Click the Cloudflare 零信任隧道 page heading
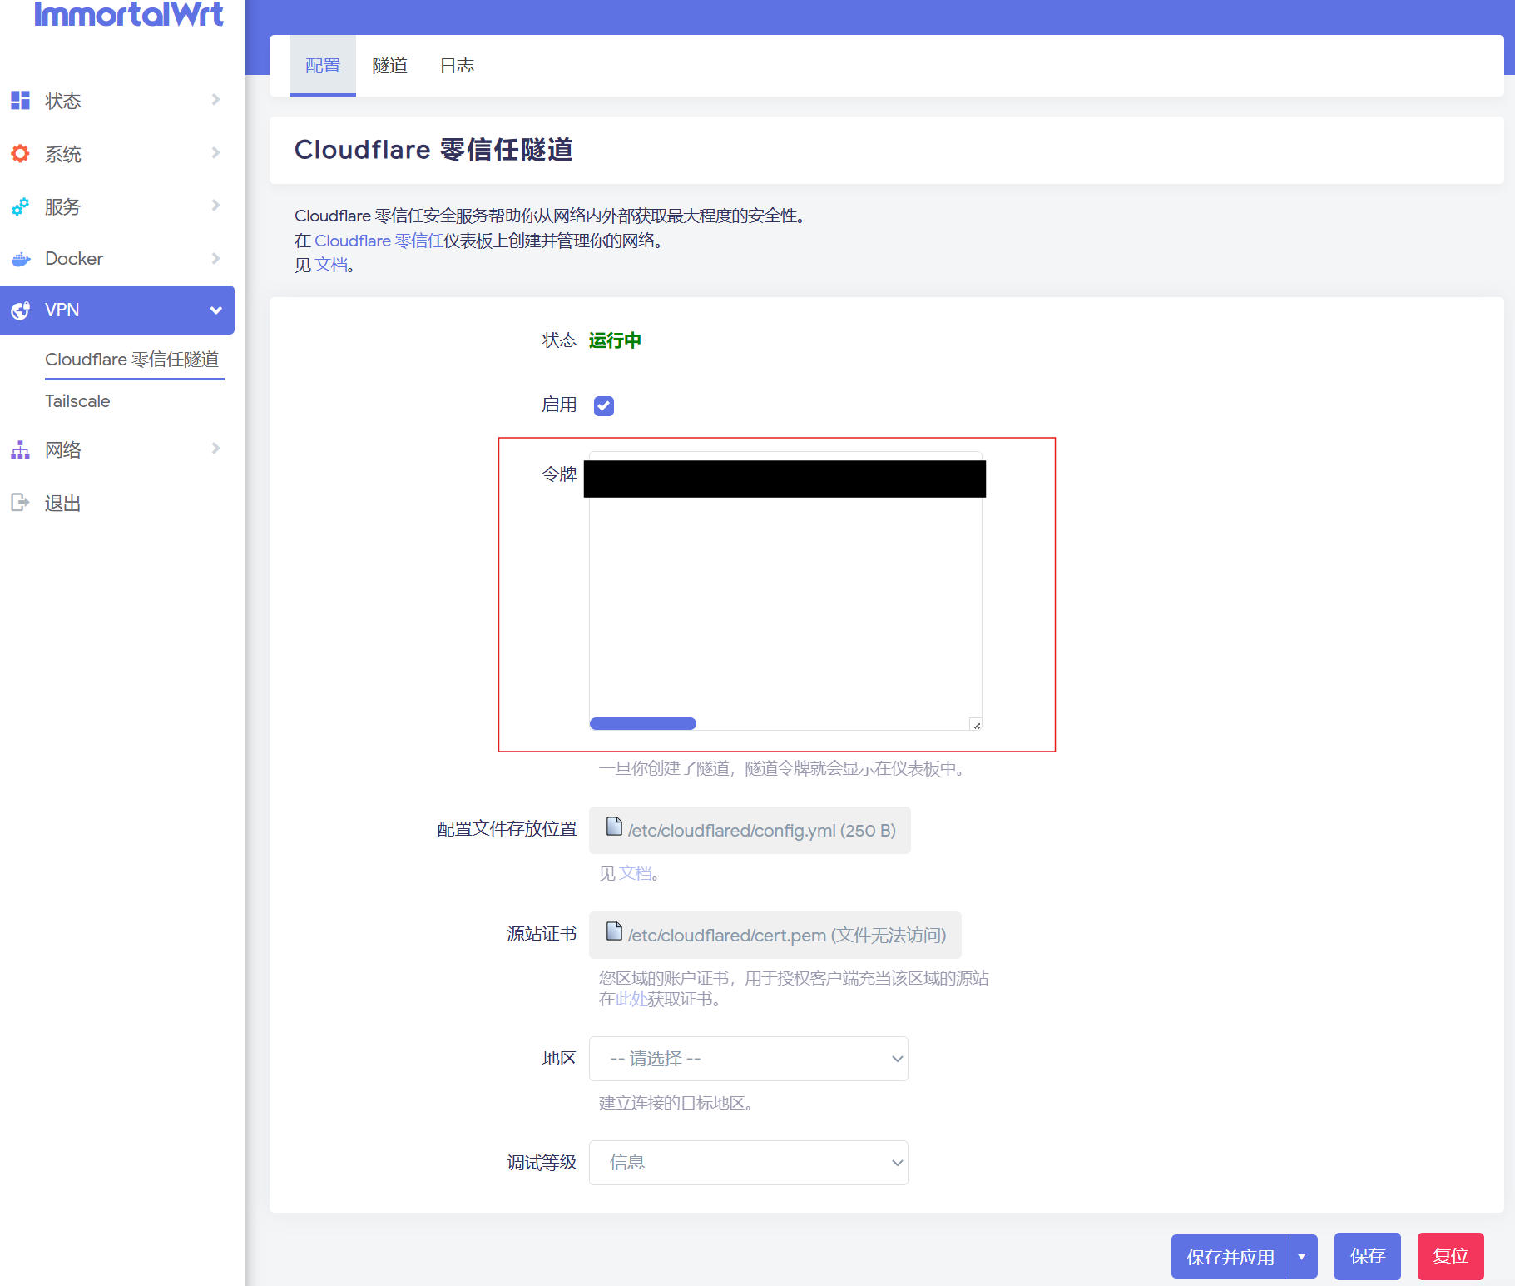 coord(433,150)
